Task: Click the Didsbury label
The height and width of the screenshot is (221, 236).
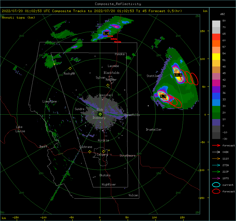Action: click(99, 118)
